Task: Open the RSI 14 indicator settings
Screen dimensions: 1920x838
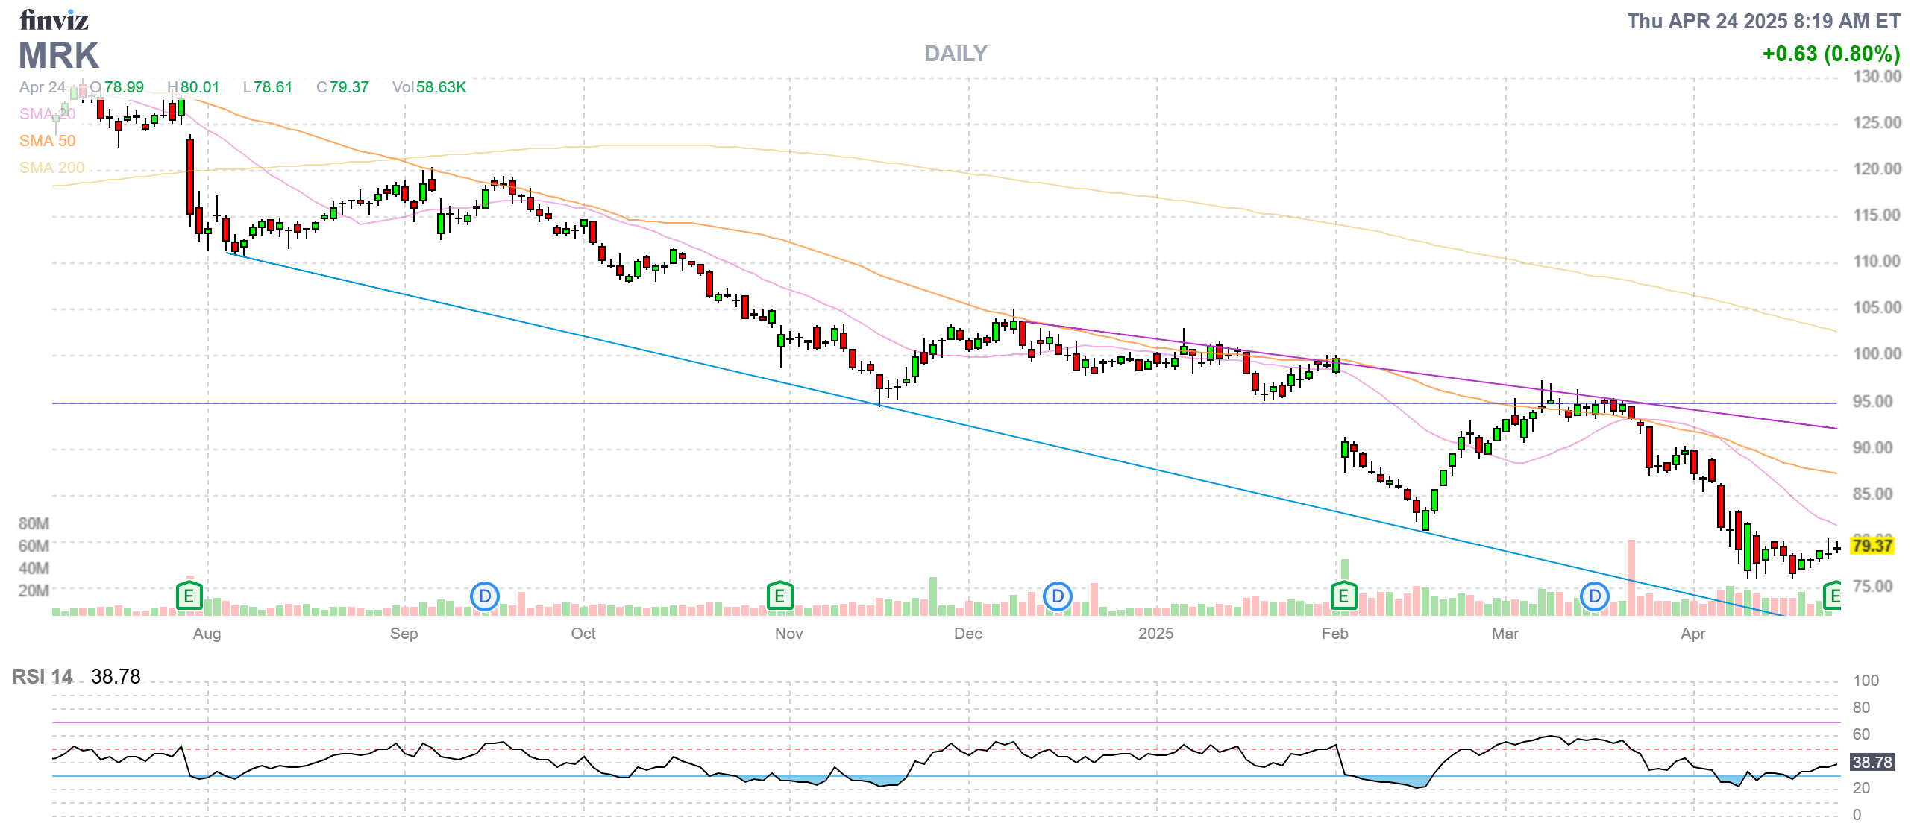Action: [x=43, y=676]
